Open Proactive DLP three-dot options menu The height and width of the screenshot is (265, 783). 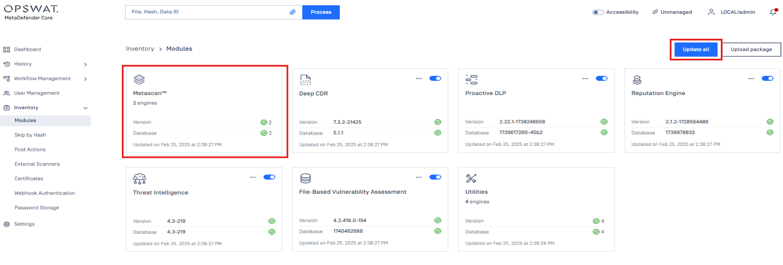[585, 78]
